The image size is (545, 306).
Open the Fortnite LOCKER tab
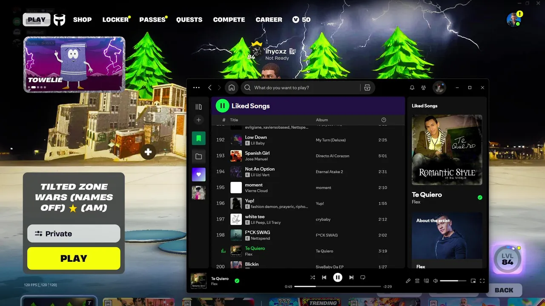pyautogui.click(x=115, y=20)
